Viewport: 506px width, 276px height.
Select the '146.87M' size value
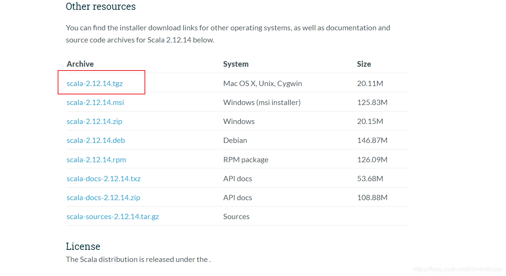372,140
